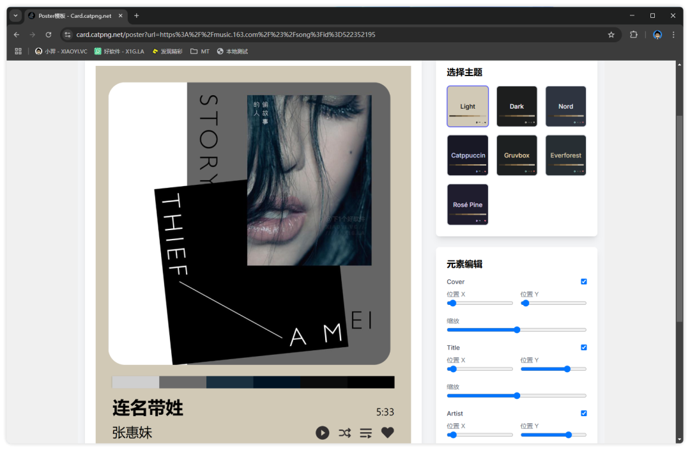
Task: Click the address bar URL field
Action: click(339, 35)
